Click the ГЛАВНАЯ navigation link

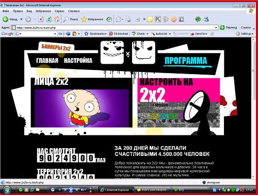point(47,60)
